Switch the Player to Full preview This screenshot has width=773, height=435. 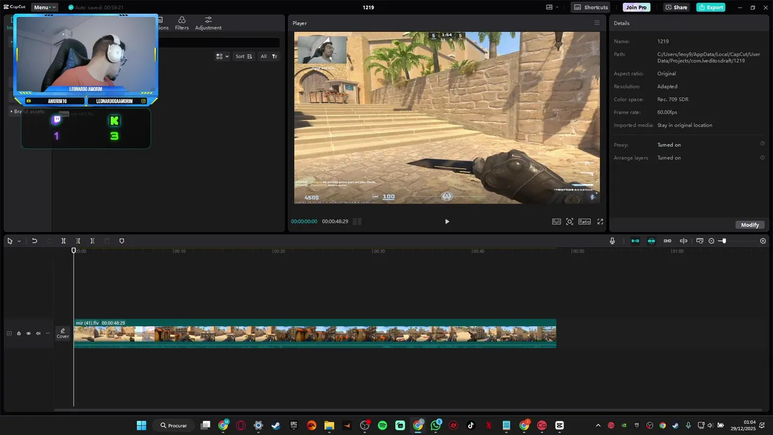coord(557,222)
